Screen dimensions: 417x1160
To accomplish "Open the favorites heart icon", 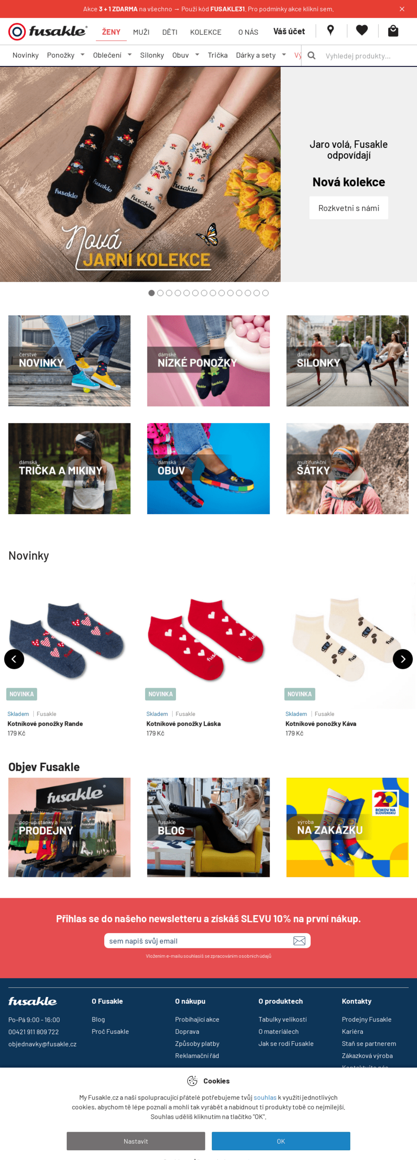I will (362, 31).
